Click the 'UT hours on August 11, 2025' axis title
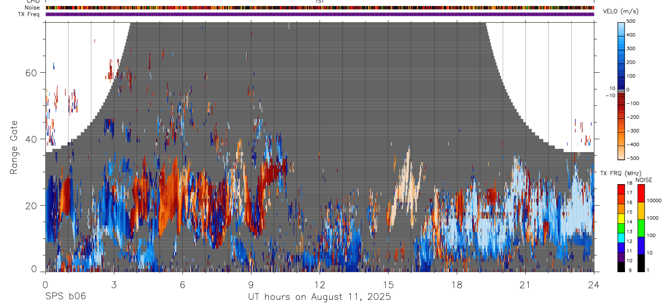Image resolution: width=668 pixels, height=308 pixels. [319, 297]
